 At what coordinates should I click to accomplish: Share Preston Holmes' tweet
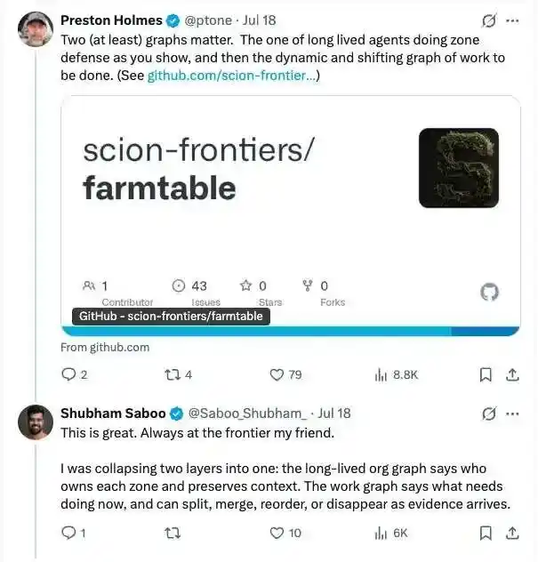click(x=512, y=375)
